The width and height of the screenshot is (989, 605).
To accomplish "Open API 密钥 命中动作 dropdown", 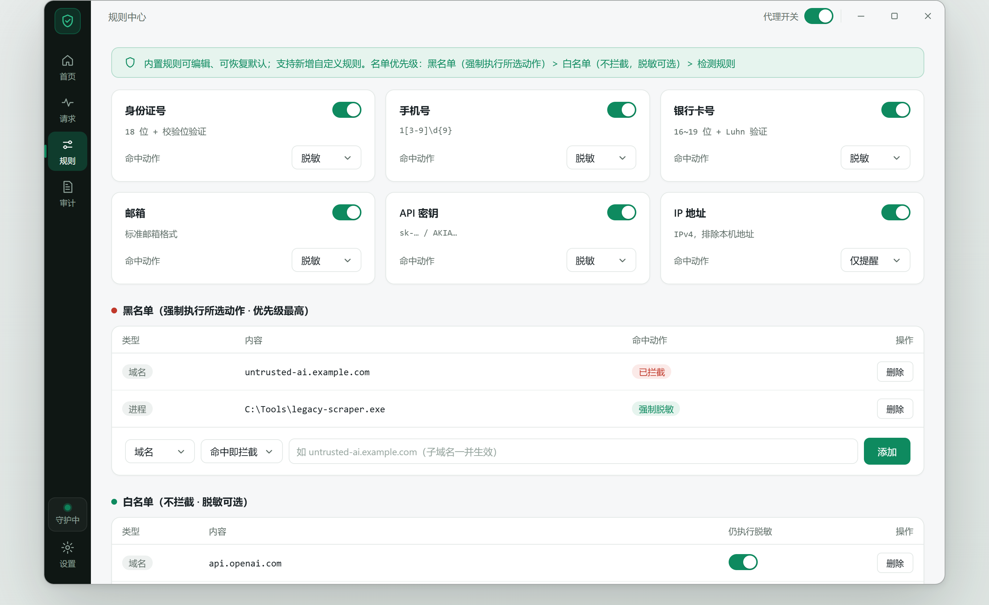I will [601, 260].
